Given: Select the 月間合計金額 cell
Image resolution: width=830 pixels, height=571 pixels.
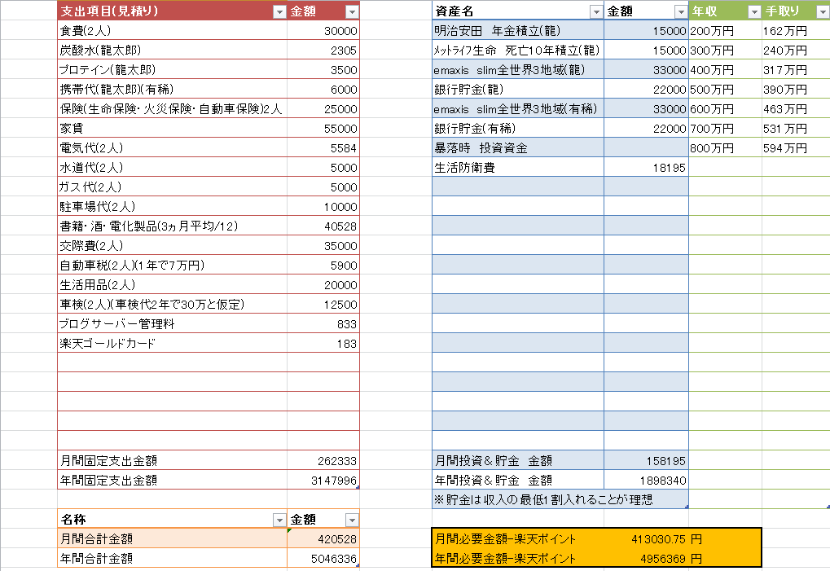Looking at the screenshot, I should (172, 539).
